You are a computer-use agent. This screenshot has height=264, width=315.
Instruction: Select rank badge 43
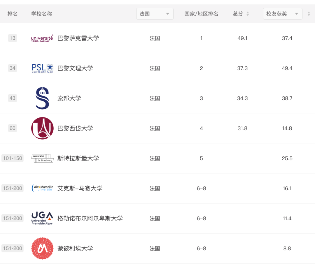tap(13, 98)
